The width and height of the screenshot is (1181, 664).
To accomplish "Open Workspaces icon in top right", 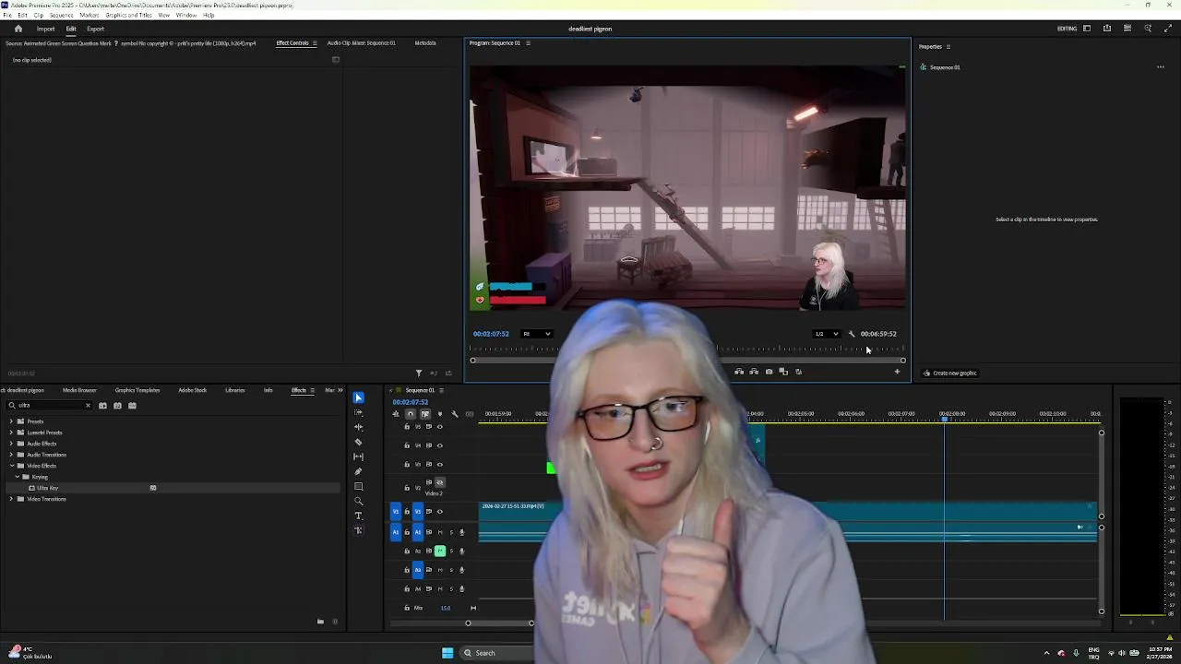I will [1087, 29].
